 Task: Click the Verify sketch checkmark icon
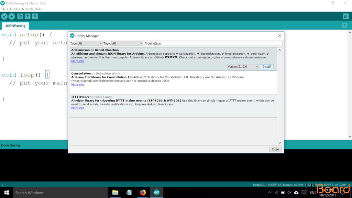coord(4,16)
